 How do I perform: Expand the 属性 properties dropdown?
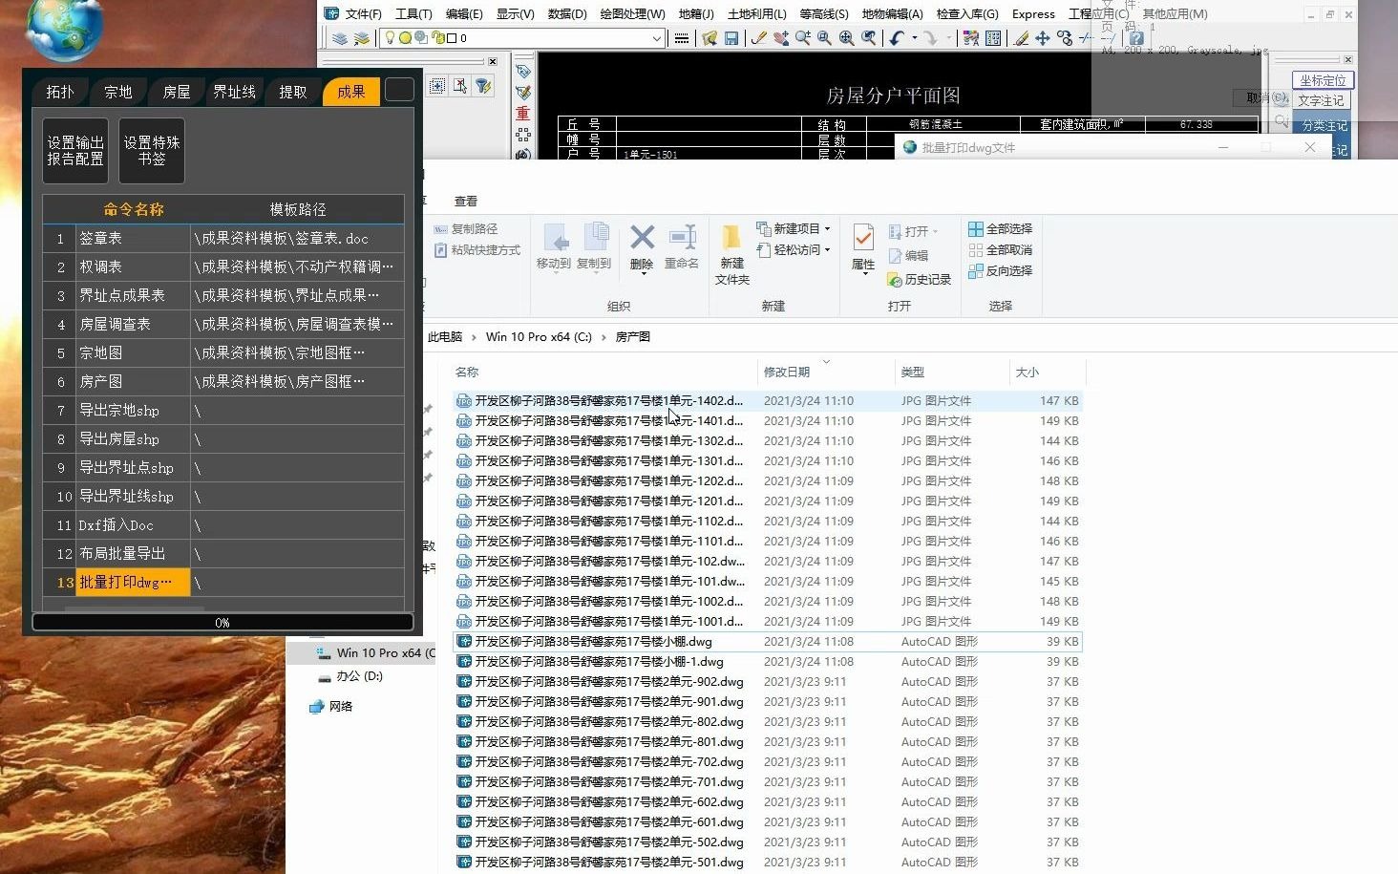tap(863, 275)
